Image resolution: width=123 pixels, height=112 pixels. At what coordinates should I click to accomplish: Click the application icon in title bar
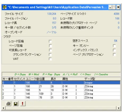tap(5, 7)
